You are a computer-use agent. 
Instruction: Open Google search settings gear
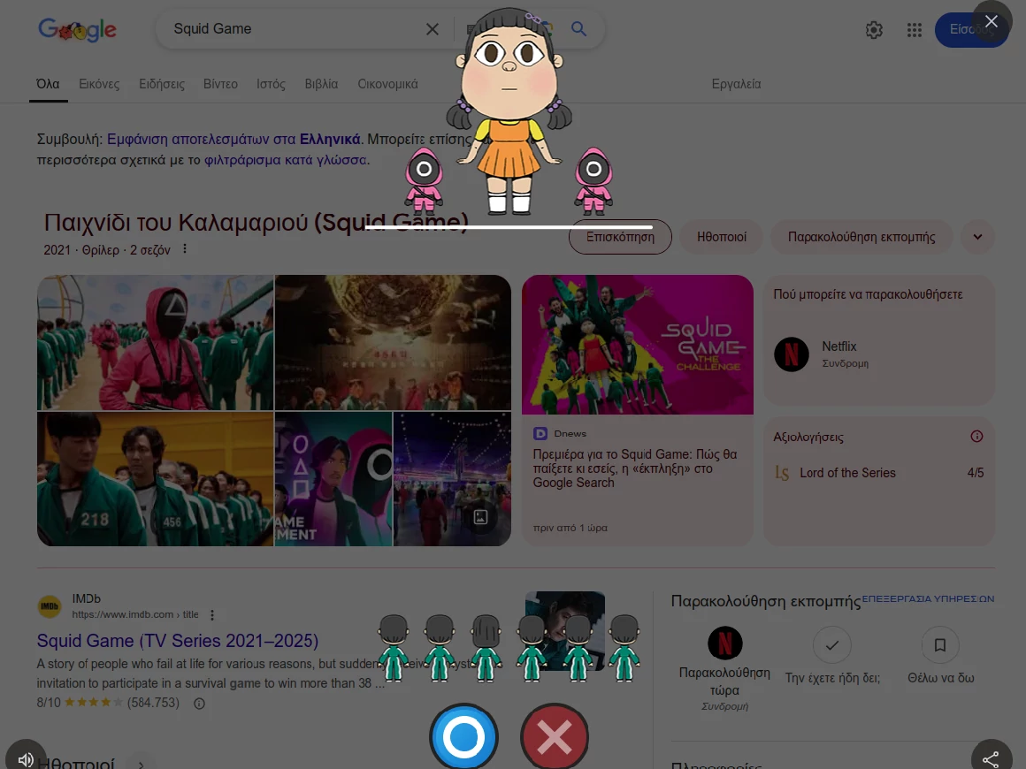click(x=874, y=29)
